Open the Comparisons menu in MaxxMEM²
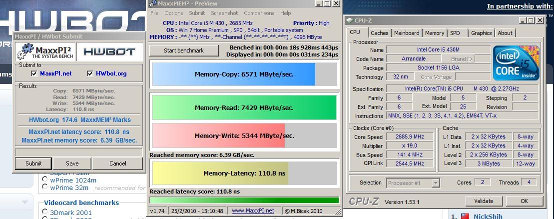 pyautogui.click(x=259, y=13)
